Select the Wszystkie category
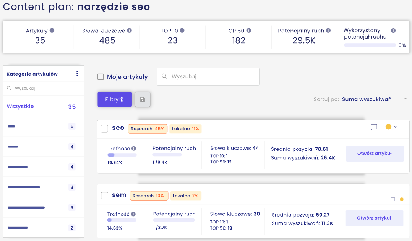 point(41,107)
